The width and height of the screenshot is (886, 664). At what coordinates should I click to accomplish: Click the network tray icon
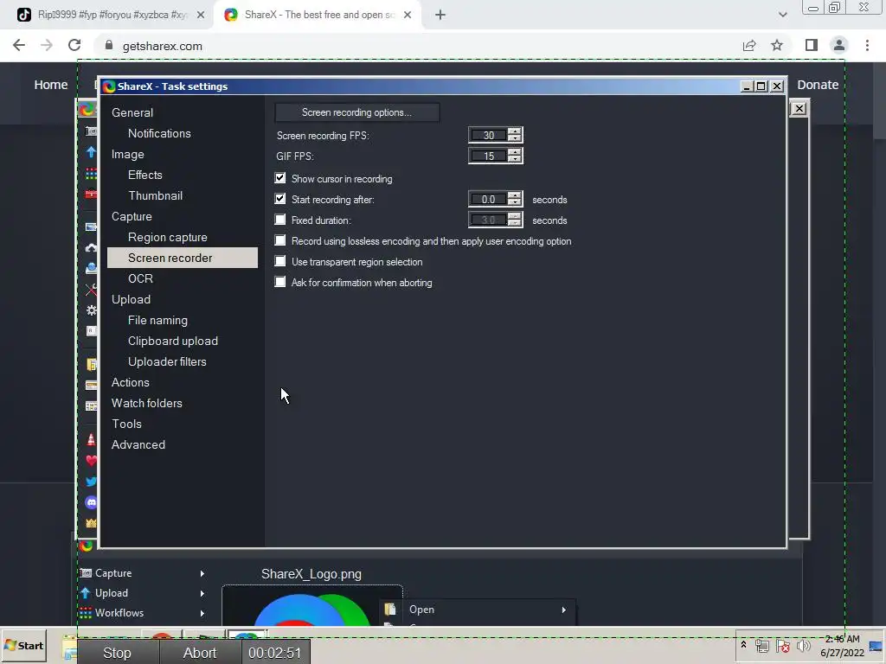click(761, 646)
